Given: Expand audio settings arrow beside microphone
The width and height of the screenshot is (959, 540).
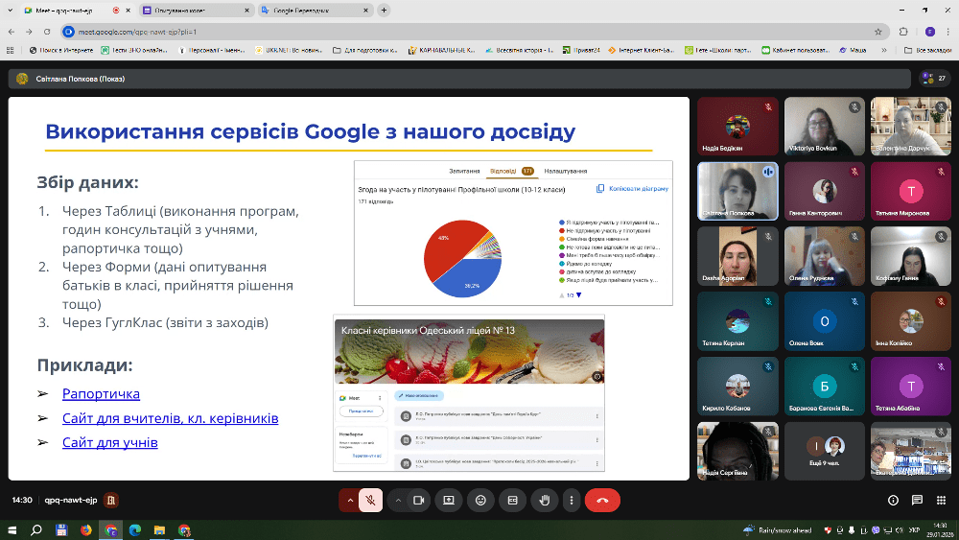Looking at the screenshot, I should (x=348, y=500).
